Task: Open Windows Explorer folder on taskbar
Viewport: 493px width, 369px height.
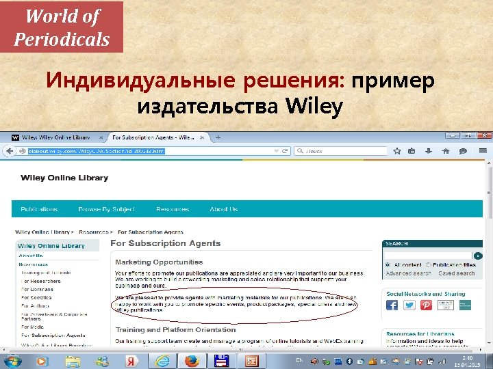Action: coord(73,361)
